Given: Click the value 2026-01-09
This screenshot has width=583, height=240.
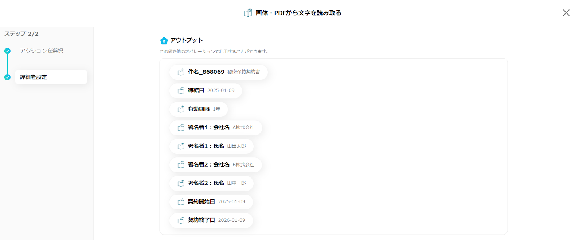Looking at the screenshot, I should (232, 220).
